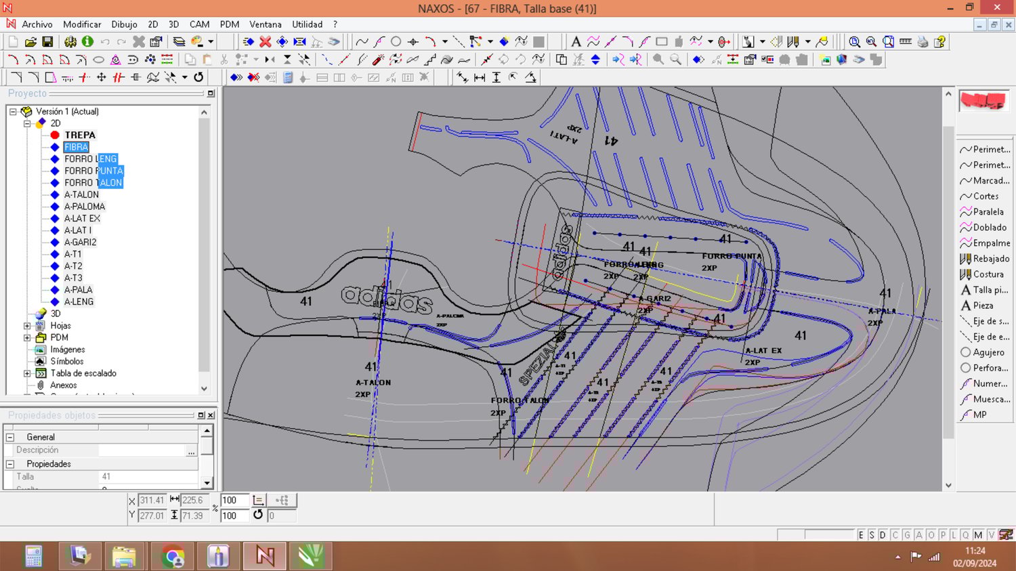
Task: Click the printer icon in toolbar
Action: [x=923, y=42]
